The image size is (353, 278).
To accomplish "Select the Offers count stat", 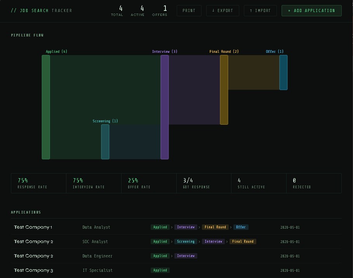I will click(x=160, y=11).
